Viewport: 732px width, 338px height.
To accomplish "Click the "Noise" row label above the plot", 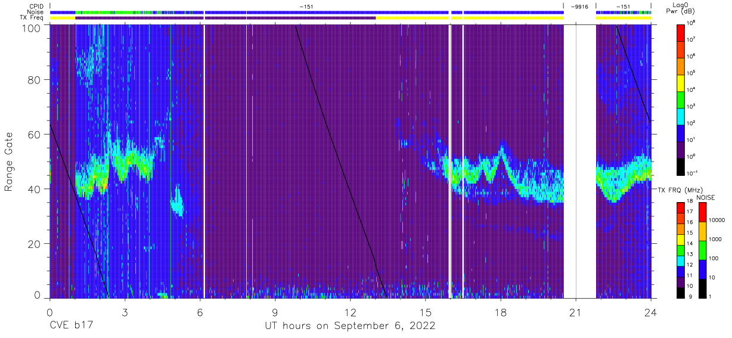I will click(36, 12).
